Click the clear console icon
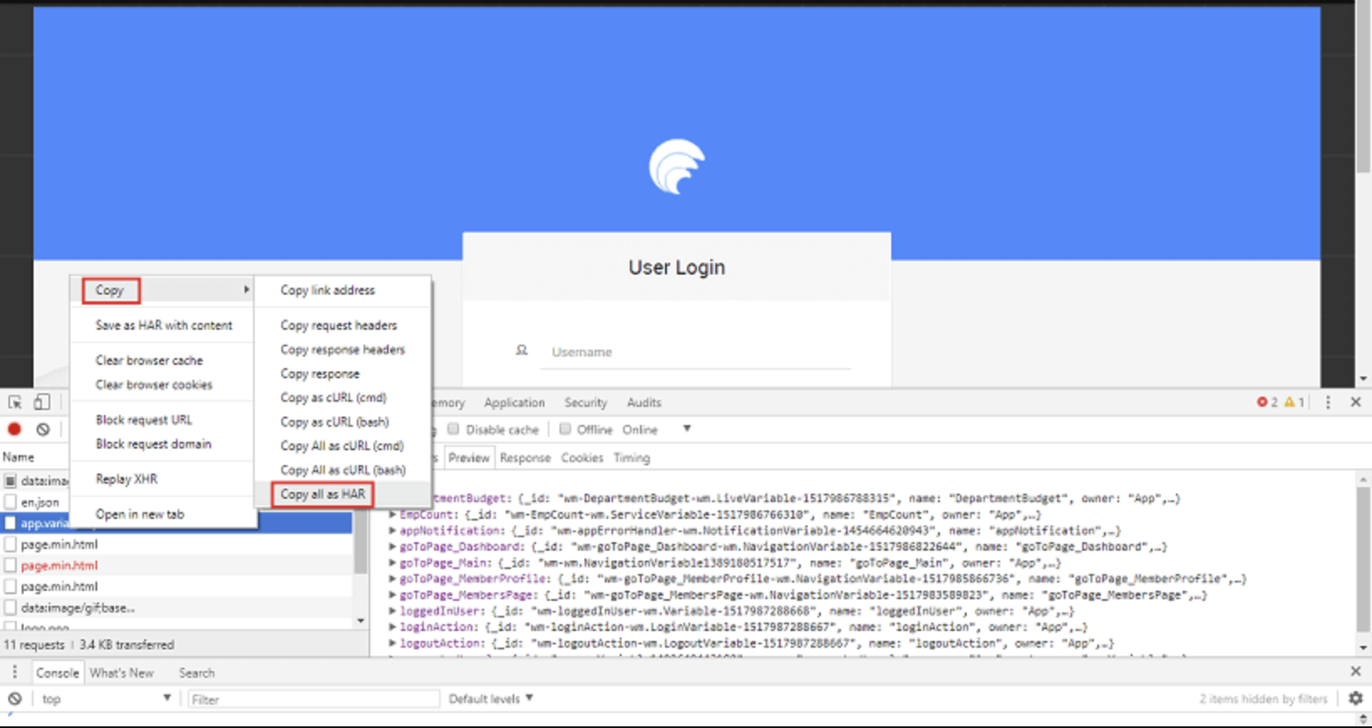The height and width of the screenshot is (728, 1372). click(15, 699)
